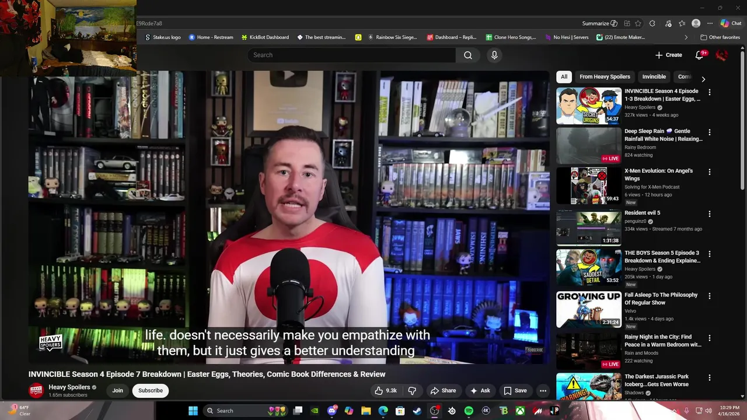
Task: Click the video title text
Action: click(207, 374)
